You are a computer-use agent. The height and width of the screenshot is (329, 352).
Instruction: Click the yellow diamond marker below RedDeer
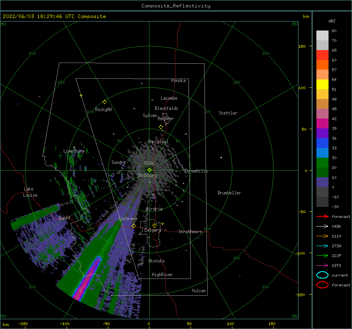pos(161,127)
